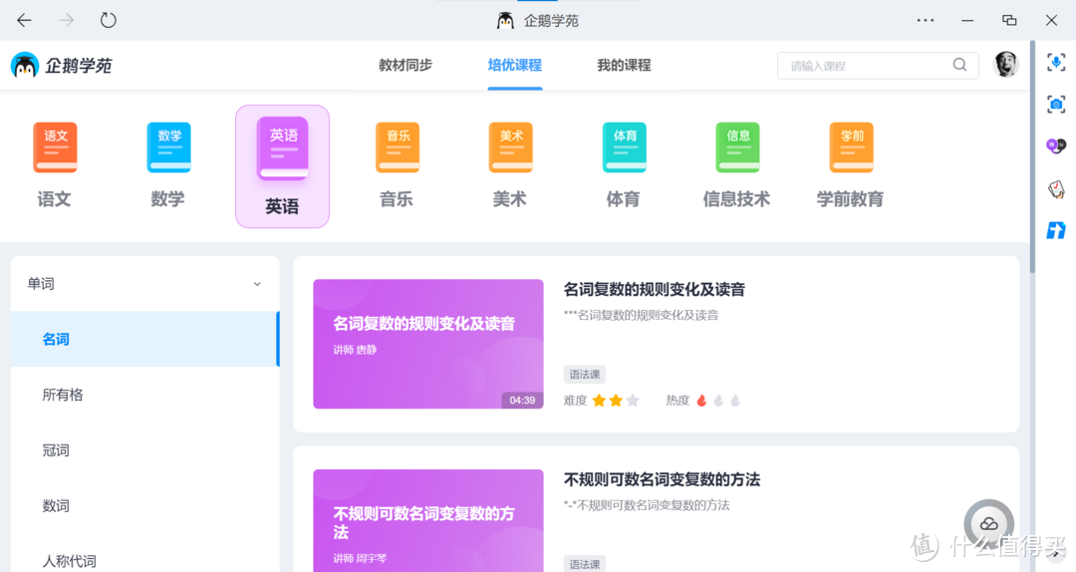Switch to 我的课程 tab
The image size is (1076, 572).
pos(624,65)
